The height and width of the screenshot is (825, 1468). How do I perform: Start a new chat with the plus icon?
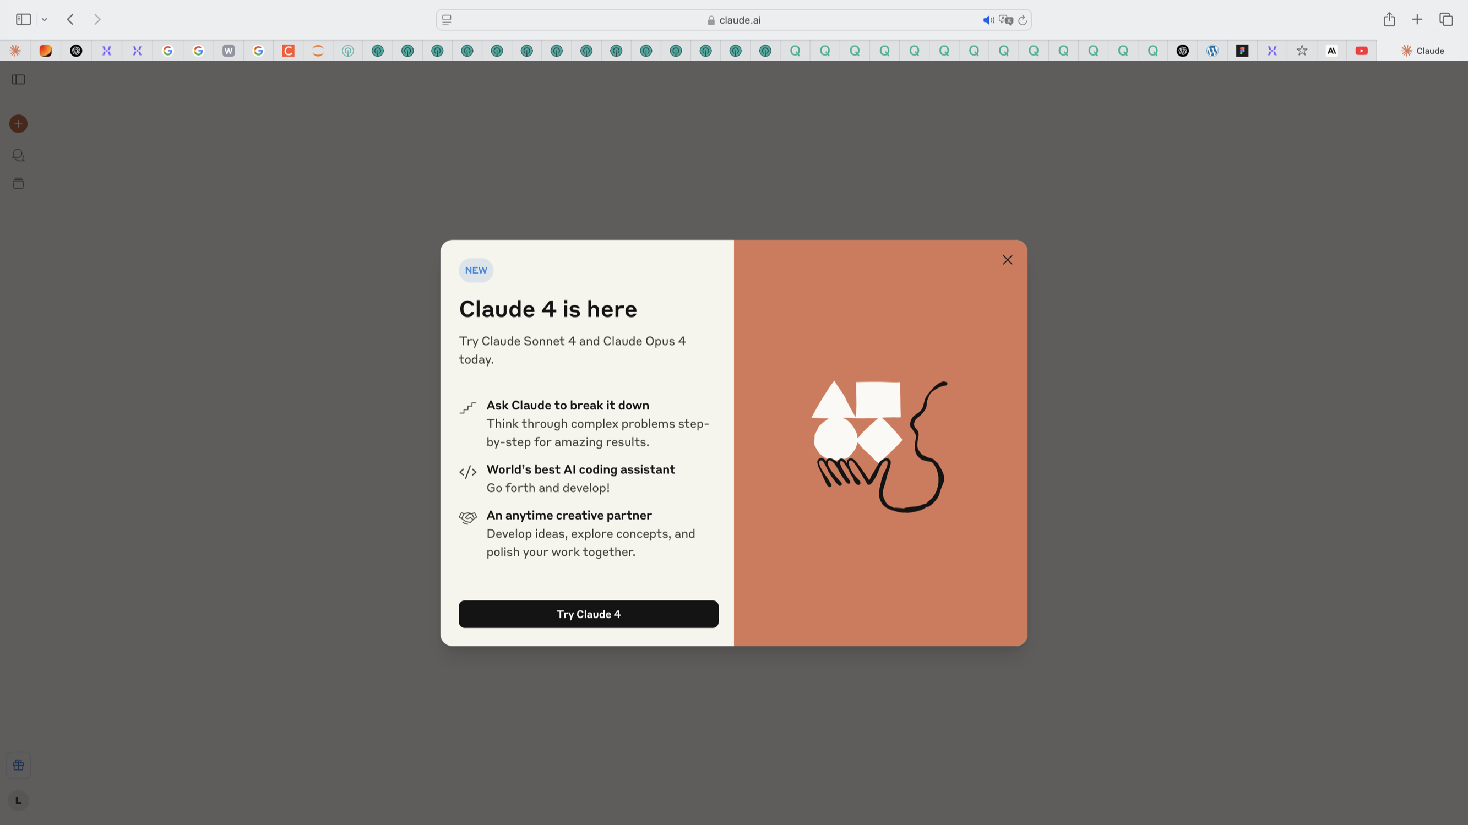18,124
